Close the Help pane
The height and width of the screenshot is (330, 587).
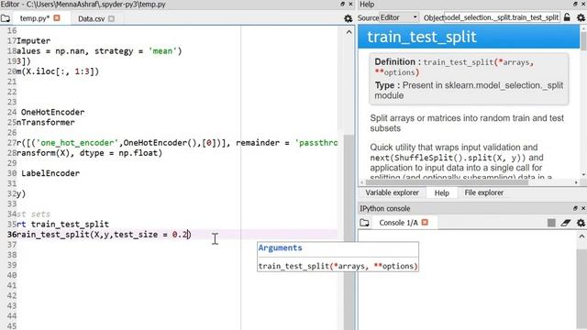click(583, 4)
